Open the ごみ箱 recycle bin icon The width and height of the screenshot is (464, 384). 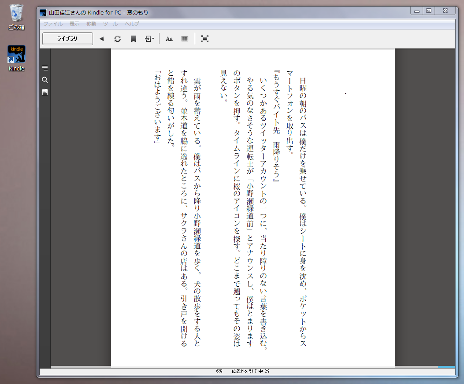16,17
